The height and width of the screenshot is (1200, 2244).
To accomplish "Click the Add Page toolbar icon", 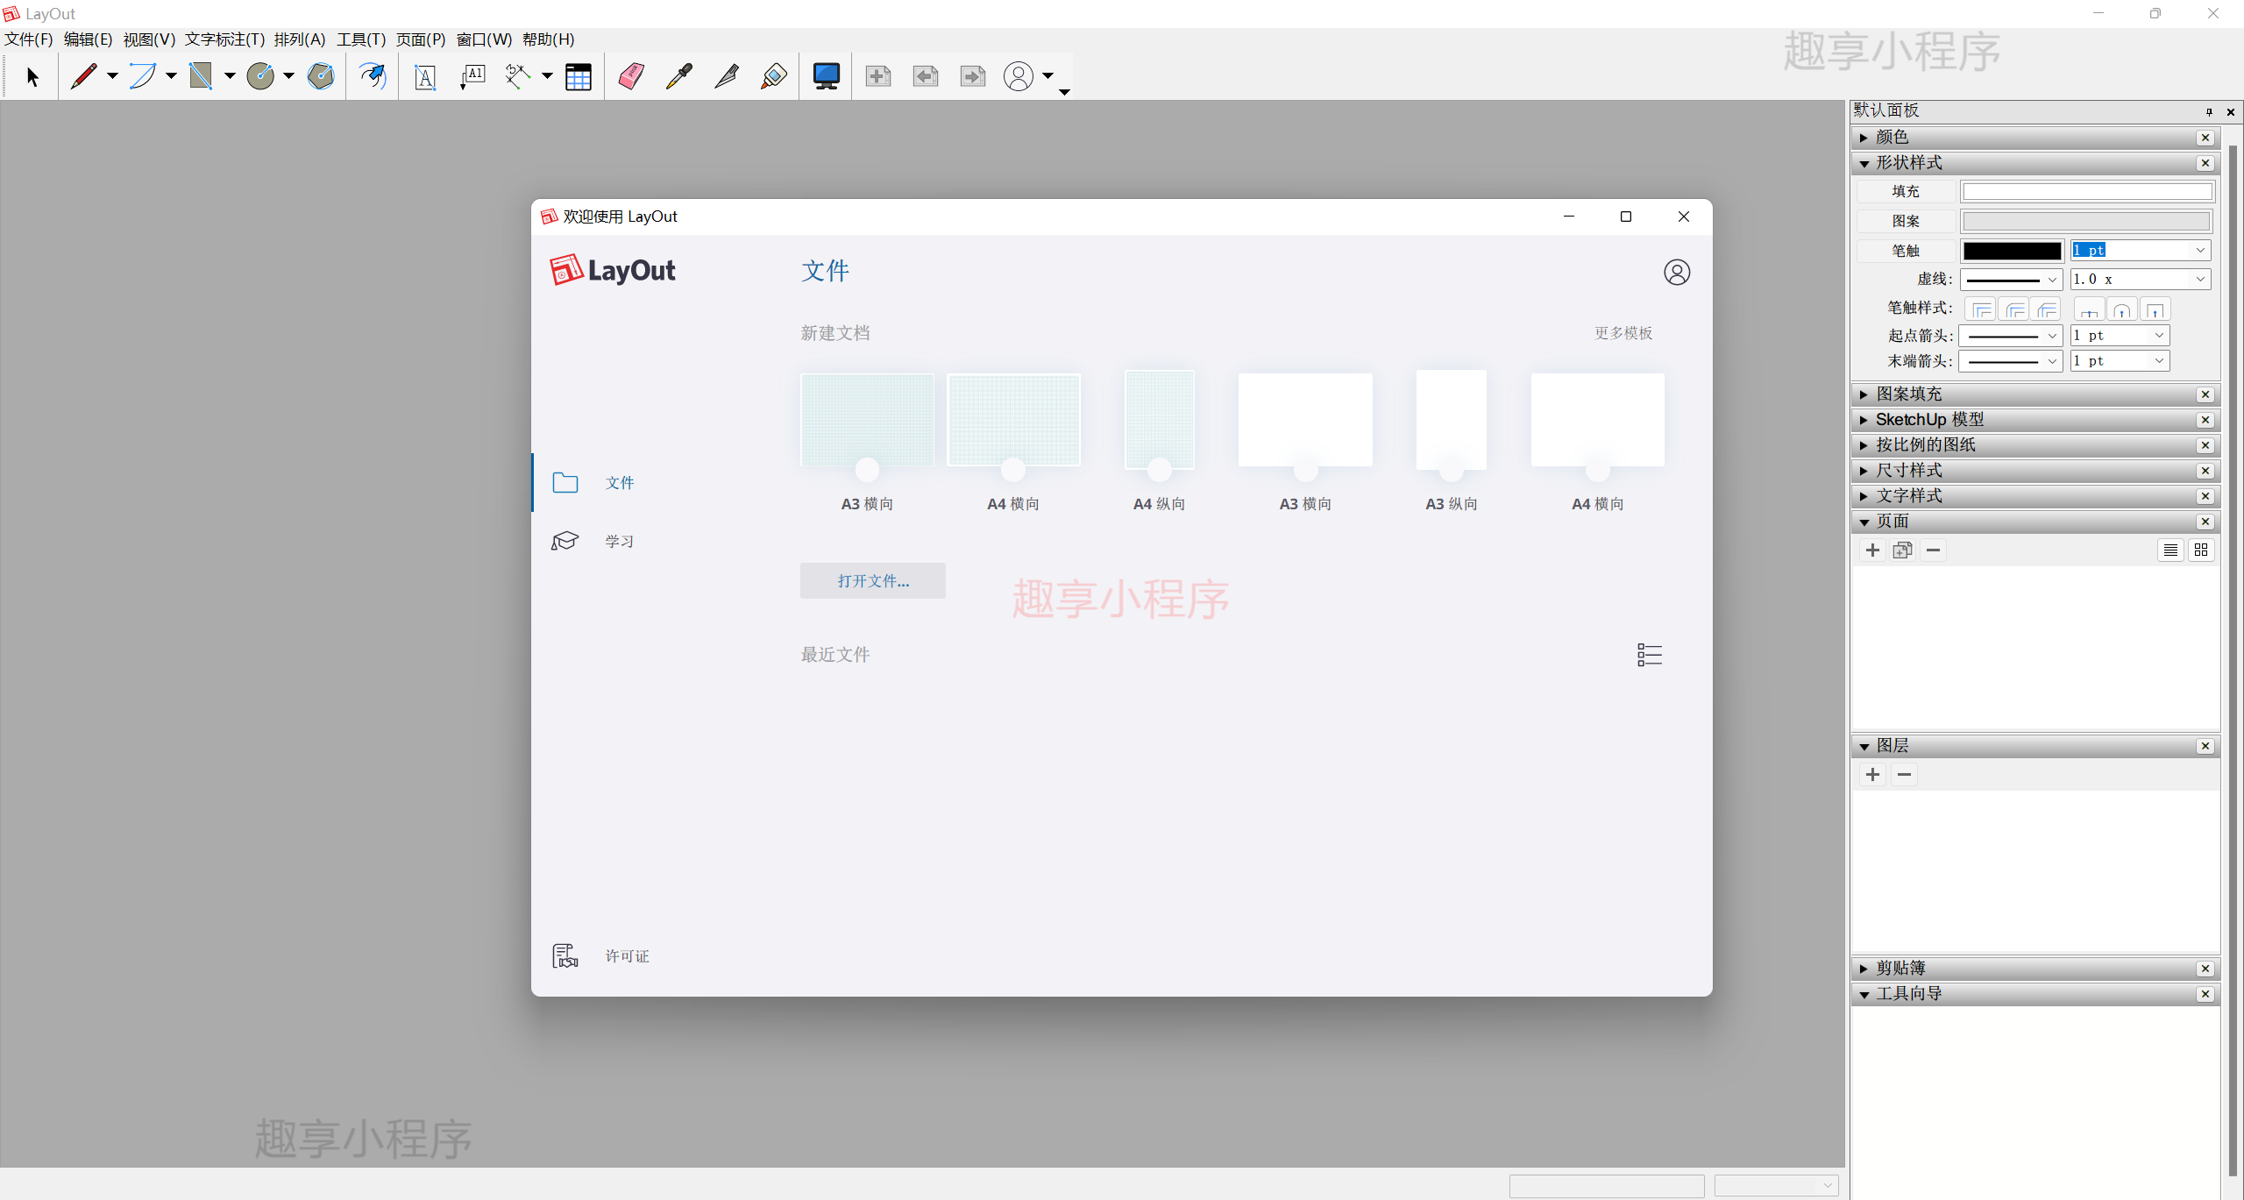I will tap(878, 76).
